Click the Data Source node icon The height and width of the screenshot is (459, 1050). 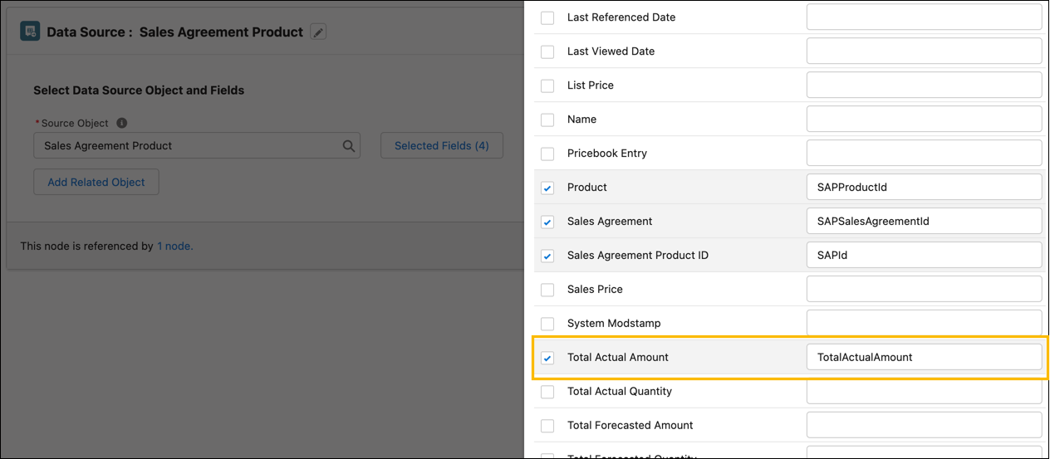pos(31,32)
